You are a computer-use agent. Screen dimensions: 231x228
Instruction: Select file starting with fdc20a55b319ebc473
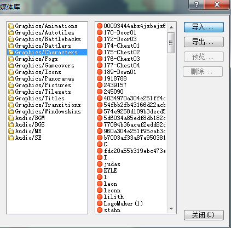tap(135, 151)
